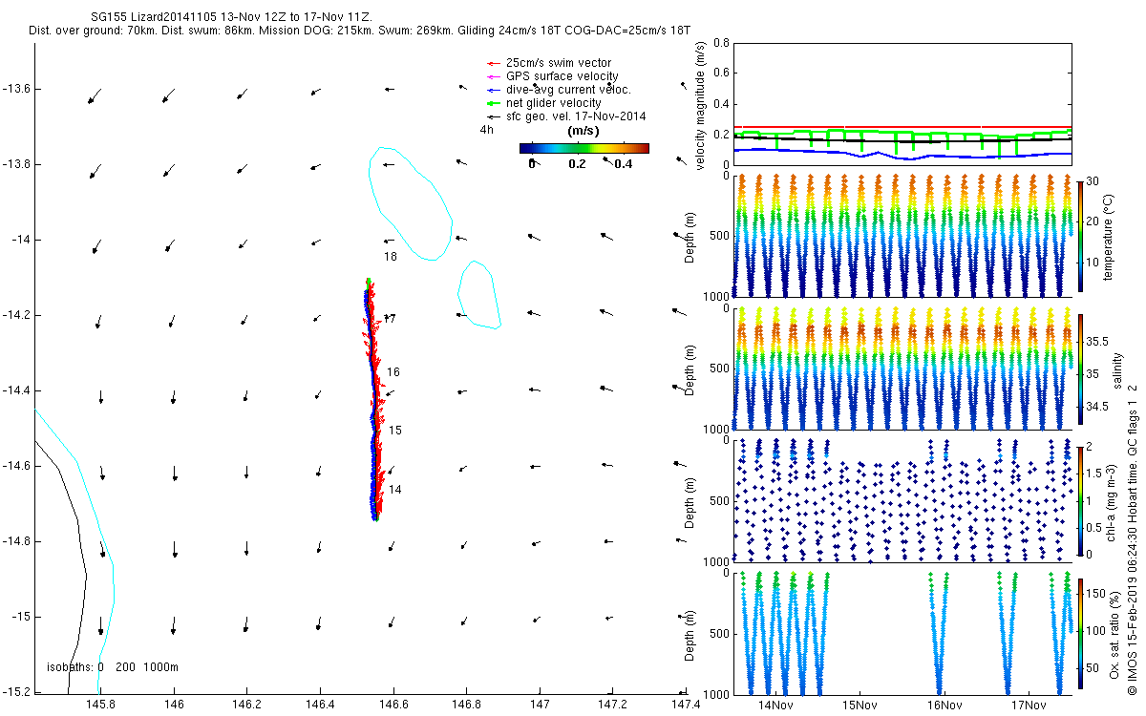The height and width of the screenshot is (716, 1146).
Task: Click legend entry "sfc geo. vel. 17-Nov-2014"
Action: [577, 116]
